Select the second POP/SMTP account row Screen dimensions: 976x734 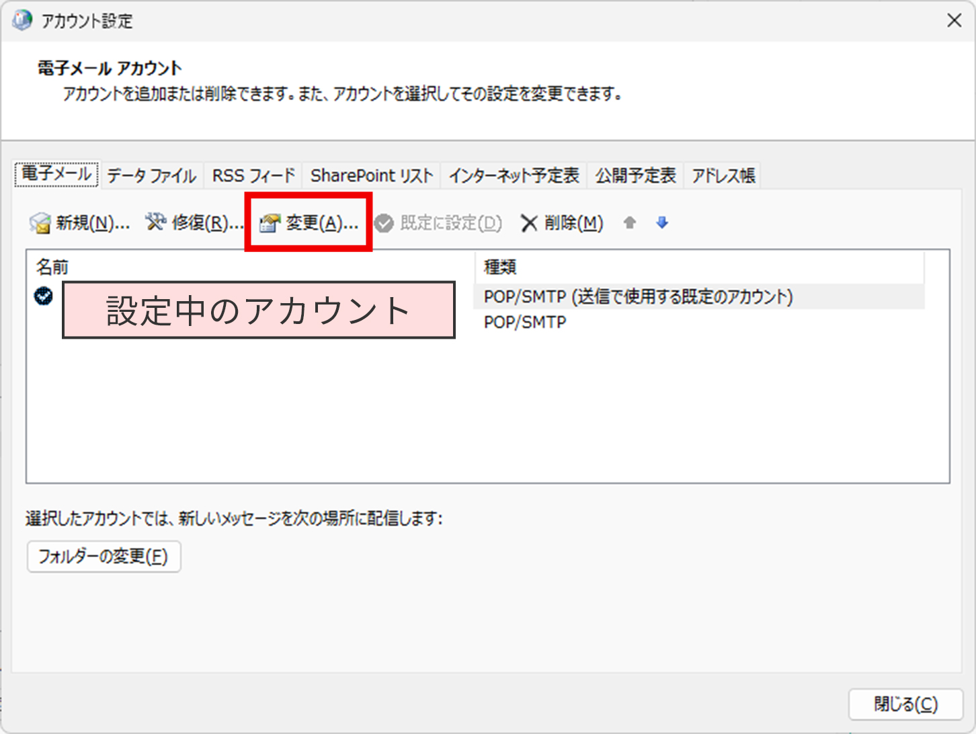tap(525, 323)
